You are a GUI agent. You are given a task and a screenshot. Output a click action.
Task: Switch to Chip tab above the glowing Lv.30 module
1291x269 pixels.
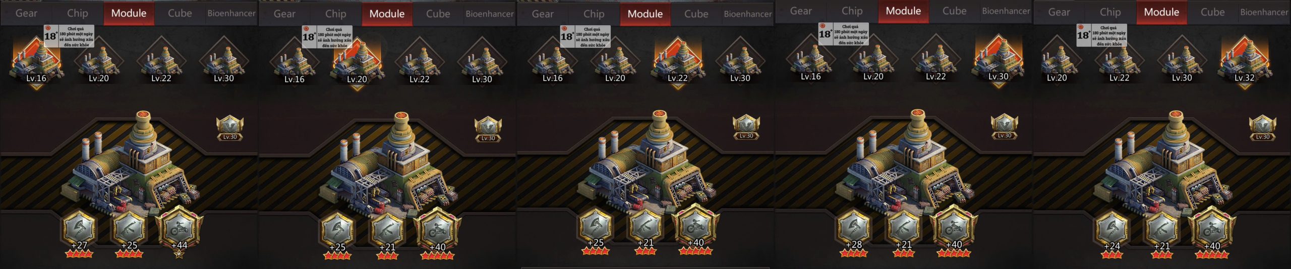(852, 11)
